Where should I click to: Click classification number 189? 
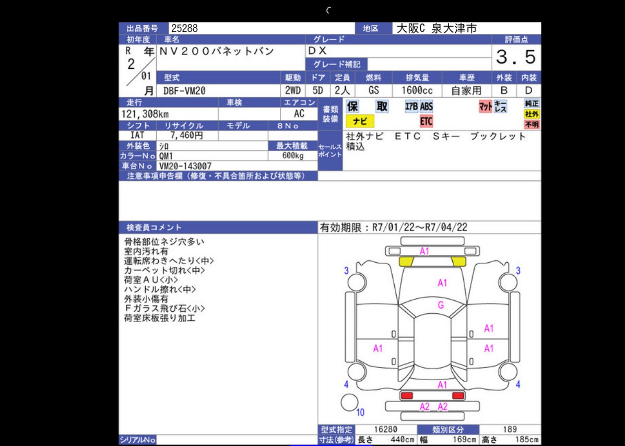coord(510,430)
